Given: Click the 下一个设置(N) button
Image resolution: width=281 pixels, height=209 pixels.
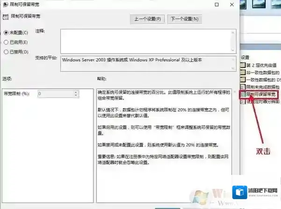Looking at the screenshot, I should point(185,19).
